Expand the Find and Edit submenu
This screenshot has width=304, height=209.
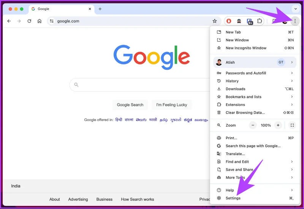pyautogui.click(x=255, y=162)
